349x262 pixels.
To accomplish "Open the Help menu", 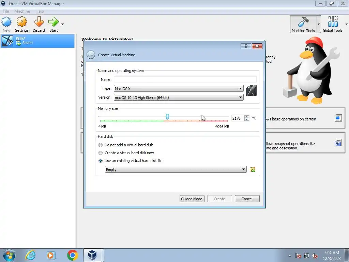I will tap(40, 11).
